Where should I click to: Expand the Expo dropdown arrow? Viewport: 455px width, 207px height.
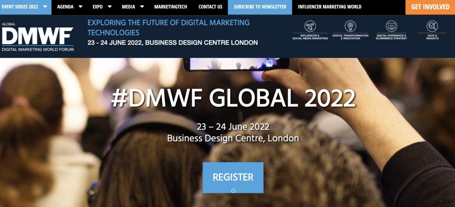click(x=110, y=6)
